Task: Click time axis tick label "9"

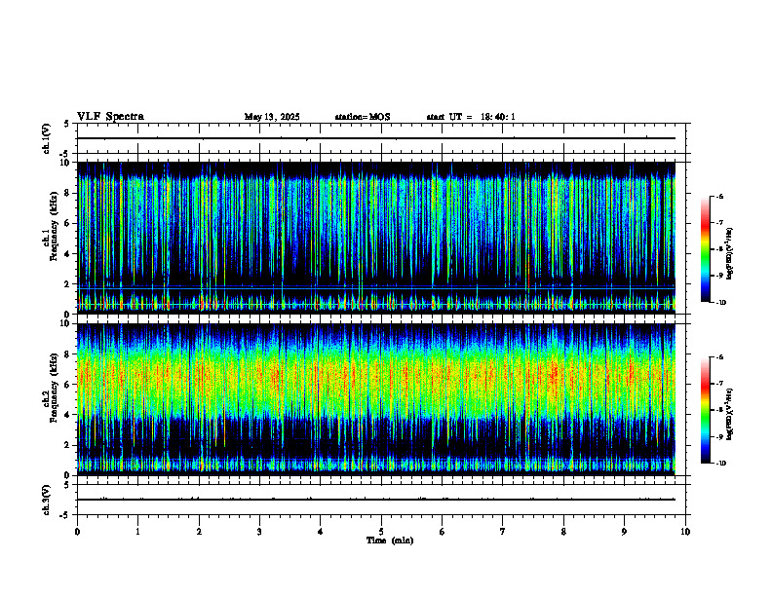Action: pyautogui.click(x=624, y=532)
